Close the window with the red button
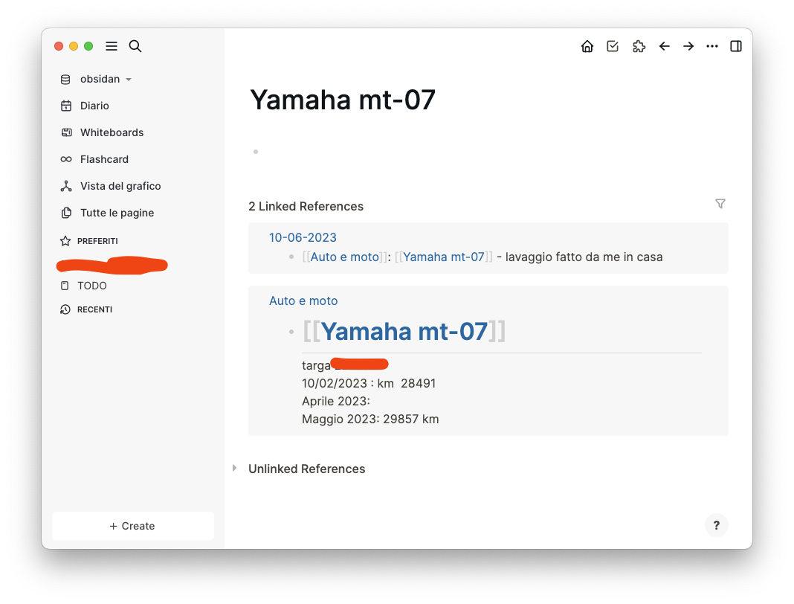The width and height of the screenshot is (794, 604). point(59,46)
